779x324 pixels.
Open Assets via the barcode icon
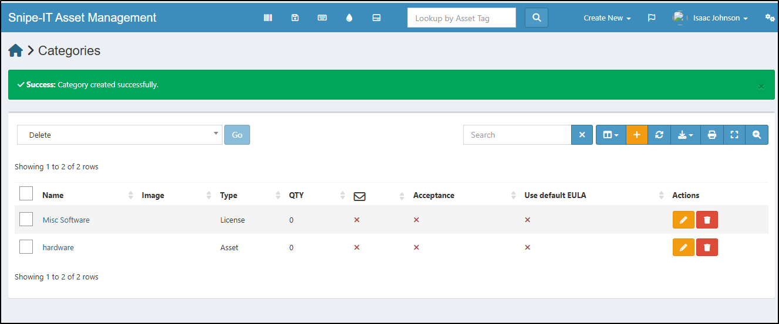click(268, 18)
